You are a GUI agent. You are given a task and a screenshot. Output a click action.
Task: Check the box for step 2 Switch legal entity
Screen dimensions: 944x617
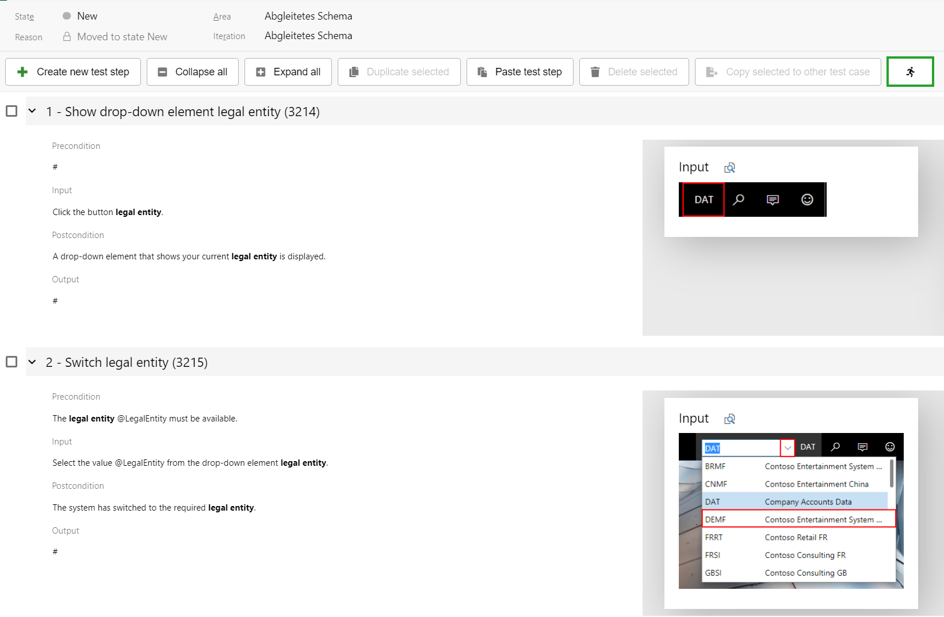pos(12,362)
